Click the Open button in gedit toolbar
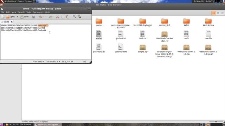The height and width of the screenshot is (126, 225). click(x=11, y=17)
